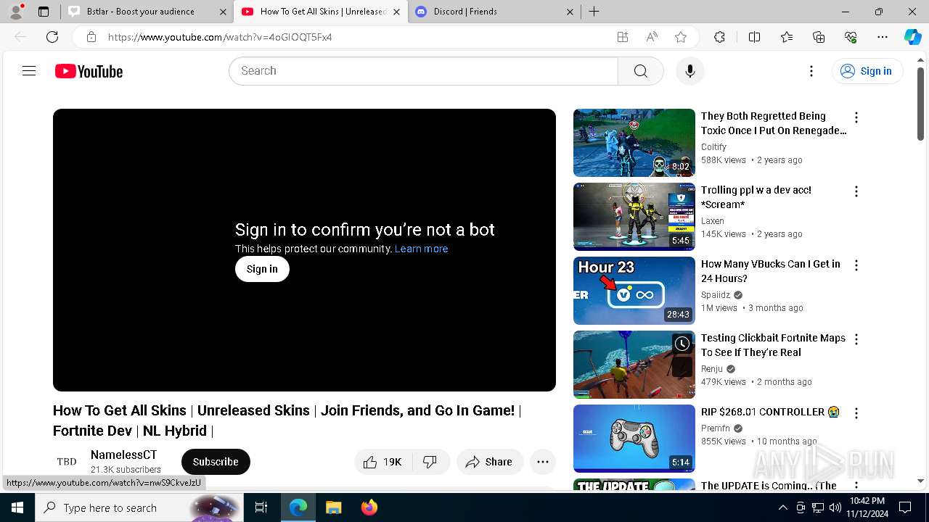Open the Edge profile avatar
The image size is (929, 522).
(16, 12)
